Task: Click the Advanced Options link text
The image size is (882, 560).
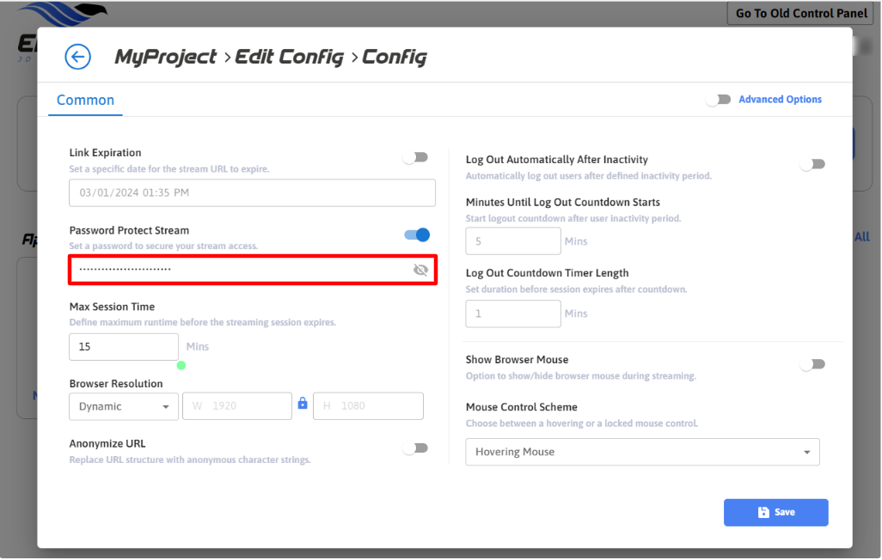Action: (780, 100)
